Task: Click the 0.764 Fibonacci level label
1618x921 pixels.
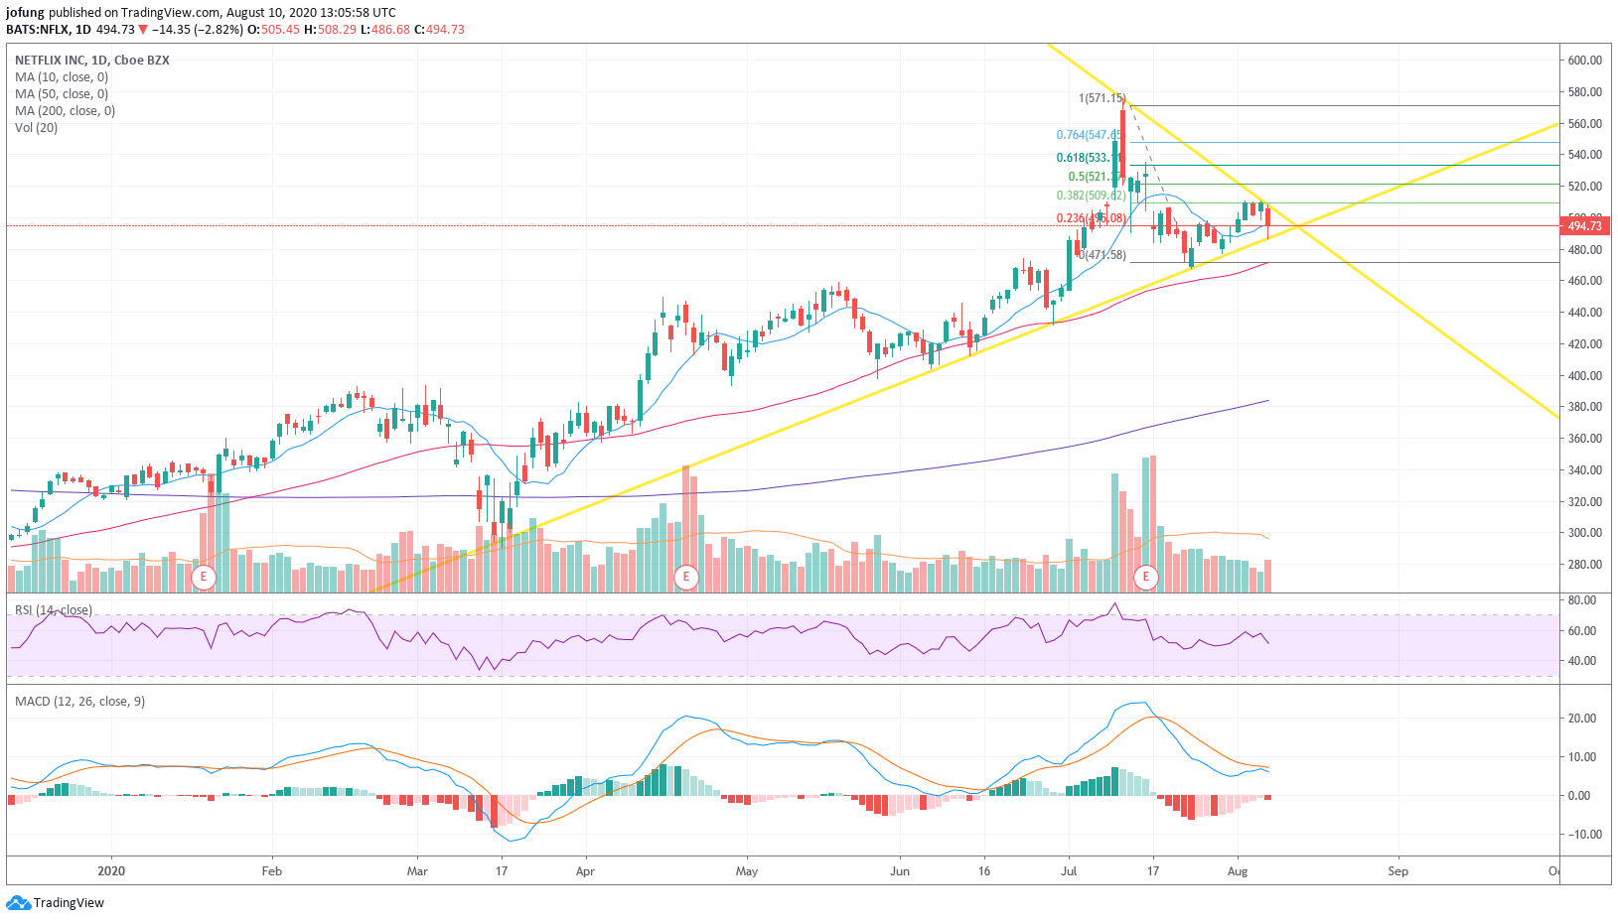Action: [1090, 135]
